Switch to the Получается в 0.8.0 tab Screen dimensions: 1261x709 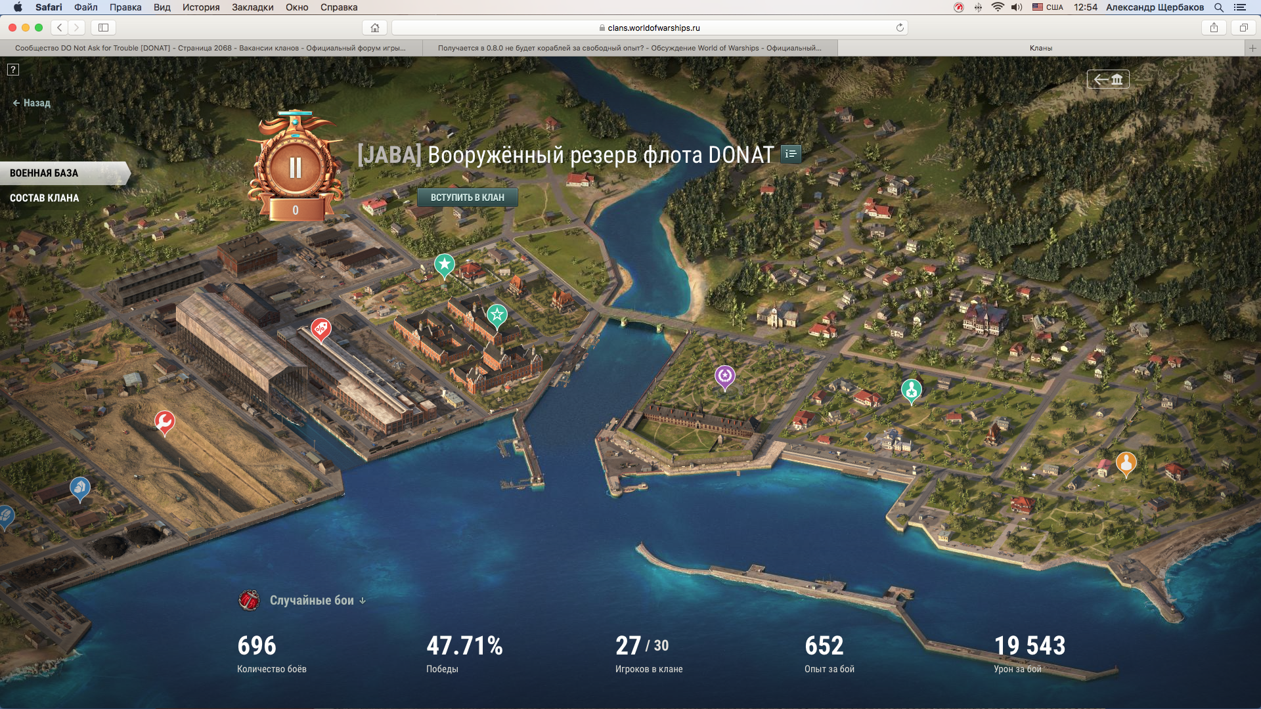tap(630, 48)
